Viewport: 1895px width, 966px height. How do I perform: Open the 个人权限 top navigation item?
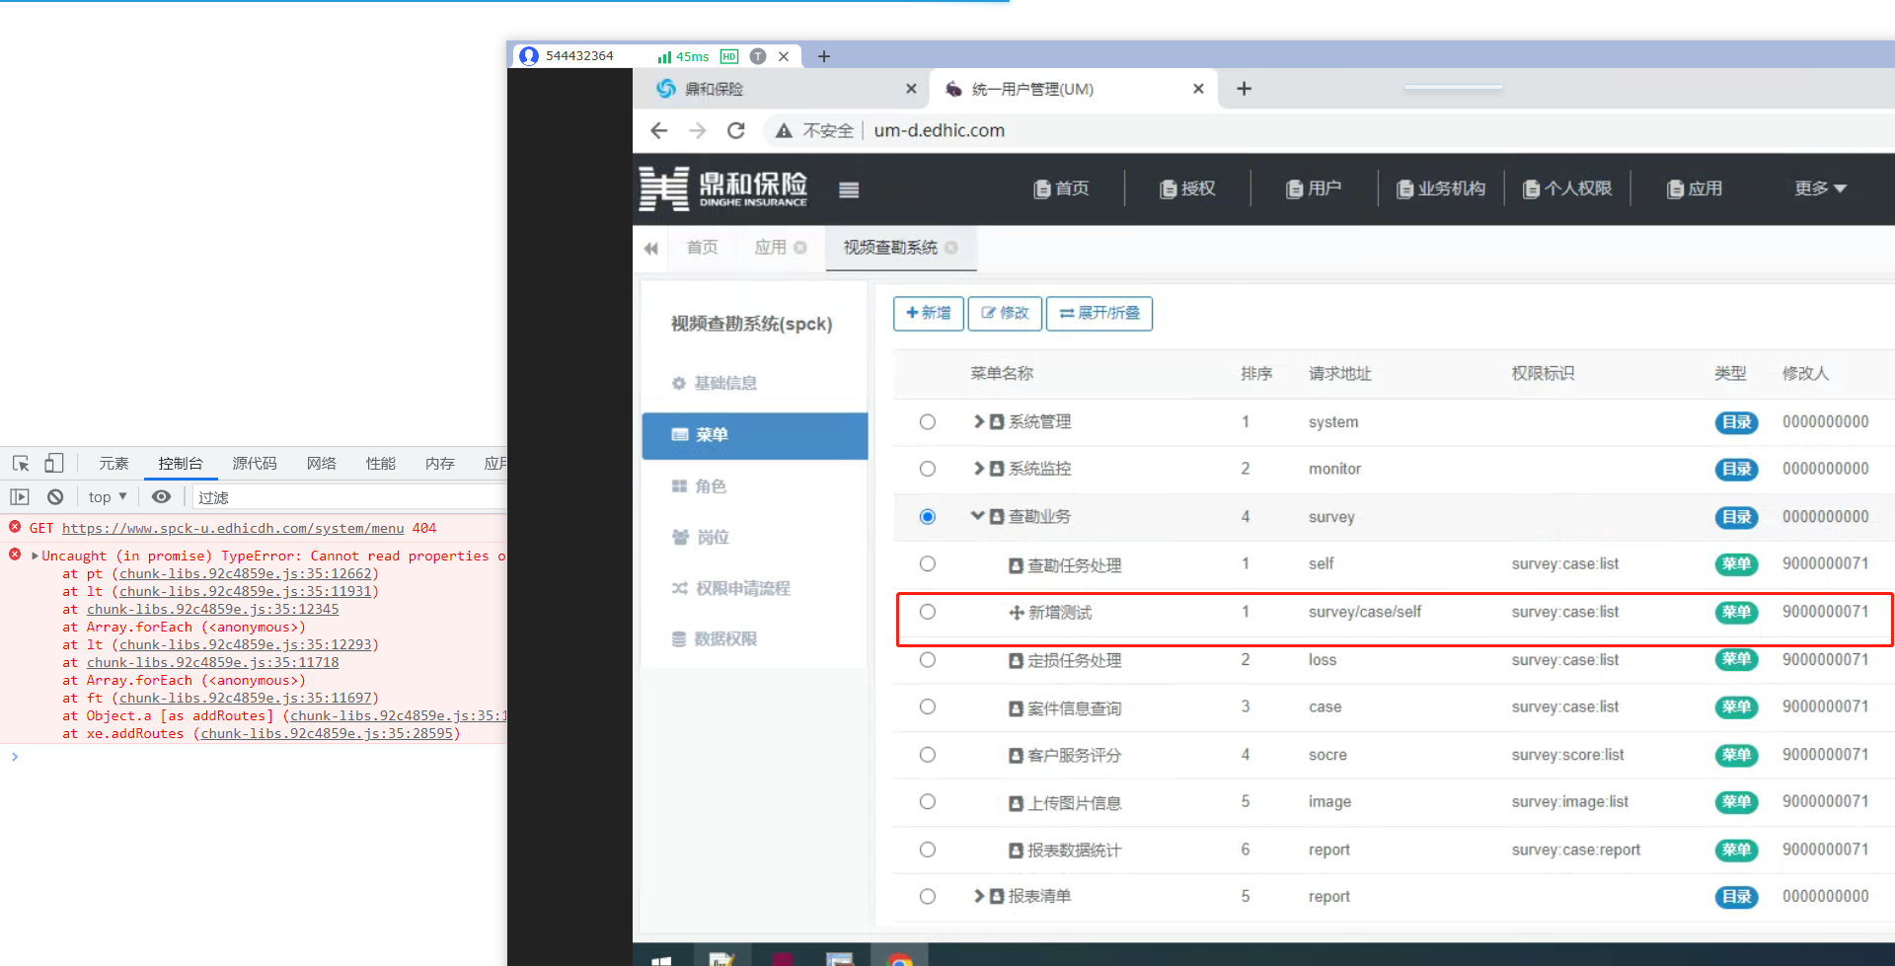point(1567,188)
